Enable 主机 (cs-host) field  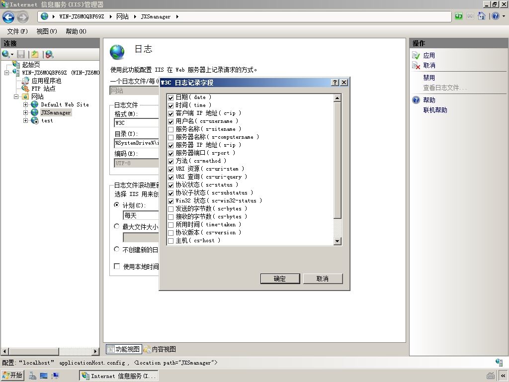click(x=171, y=241)
